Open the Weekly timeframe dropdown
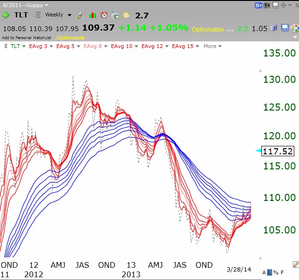Image resolution: width=299 pixels, height=280 pixels. [70, 15]
